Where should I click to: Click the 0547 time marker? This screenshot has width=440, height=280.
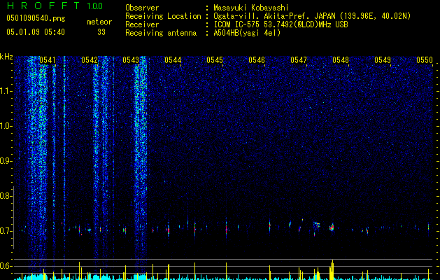pos(299,60)
